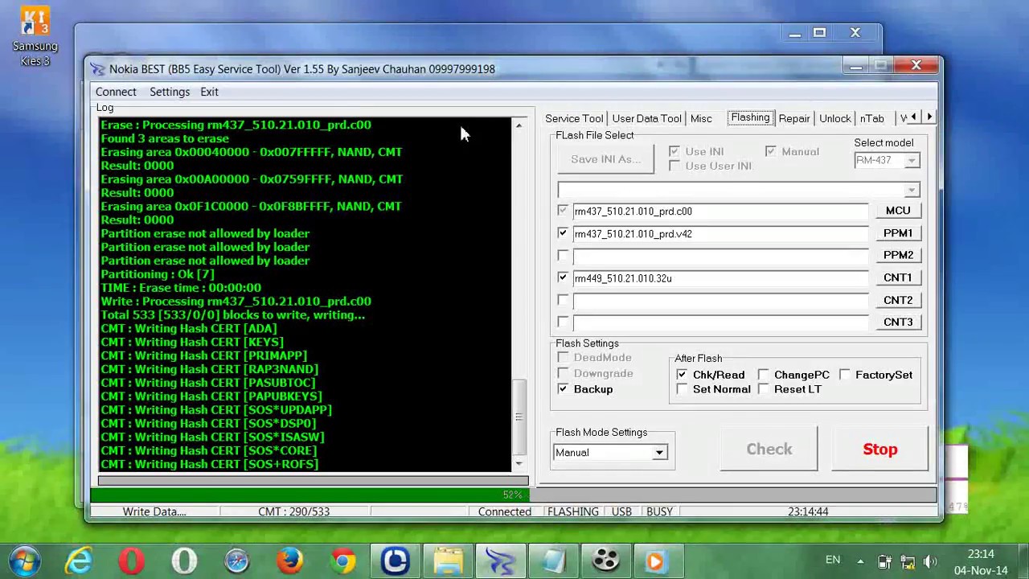Launch Firefox from the taskbar
The width and height of the screenshot is (1029, 579).
[289, 561]
